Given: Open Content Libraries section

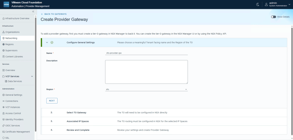Looking at the screenshot, I should tap(14, 56).
